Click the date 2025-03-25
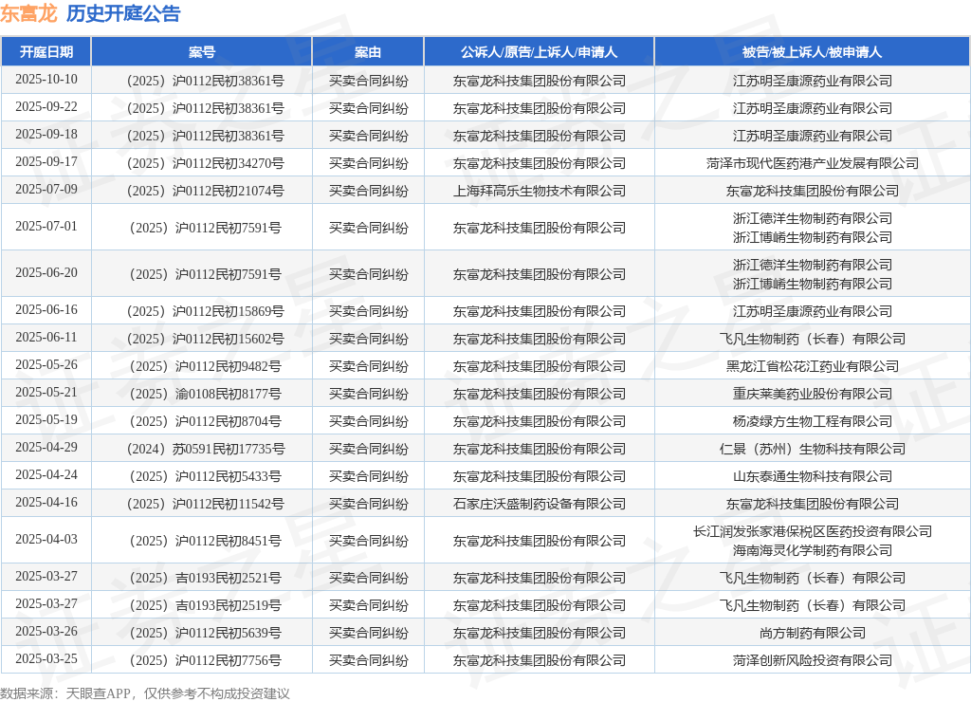The height and width of the screenshot is (702, 971). 46,658
